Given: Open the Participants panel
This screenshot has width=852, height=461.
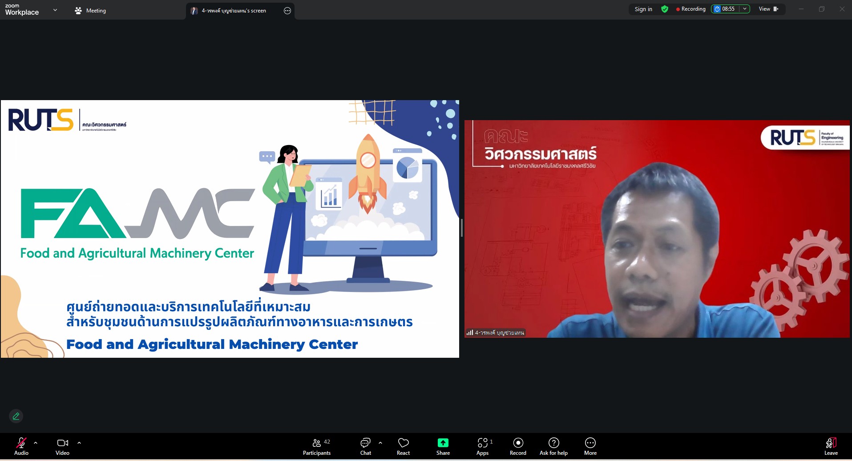Looking at the screenshot, I should [317, 446].
